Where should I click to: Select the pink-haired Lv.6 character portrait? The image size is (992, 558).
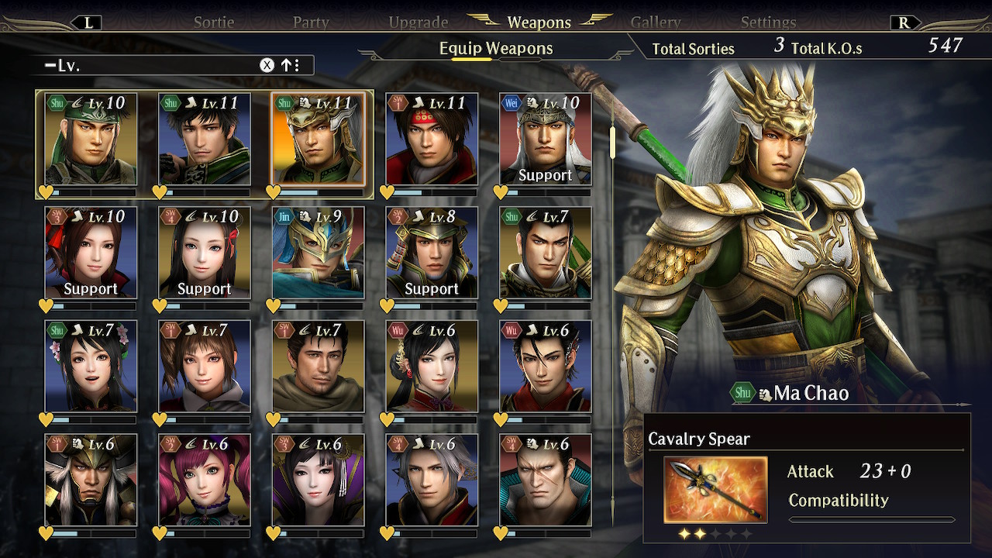205,480
